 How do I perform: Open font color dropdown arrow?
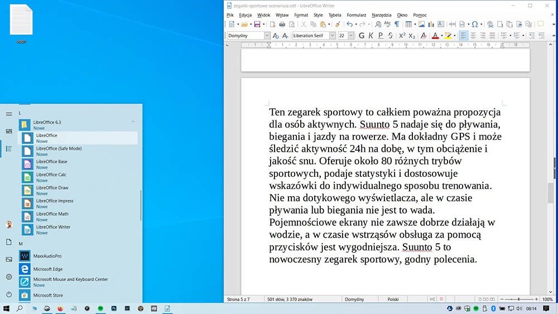(x=441, y=36)
